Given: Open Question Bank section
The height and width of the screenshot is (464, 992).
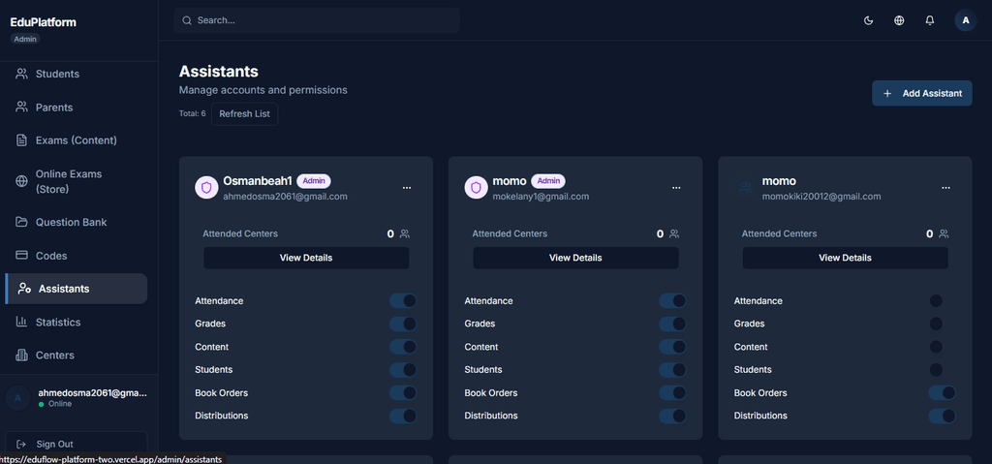Looking at the screenshot, I should pyautogui.click(x=76, y=222).
